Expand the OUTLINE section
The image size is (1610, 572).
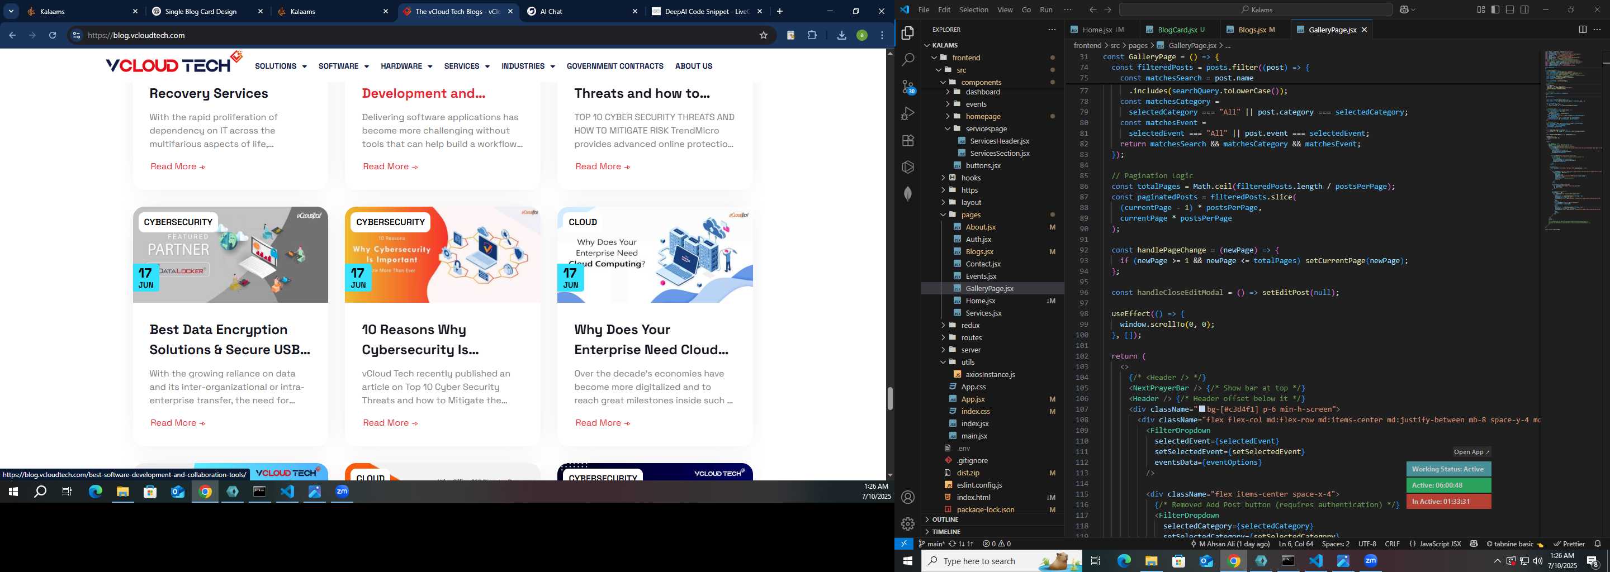944,519
